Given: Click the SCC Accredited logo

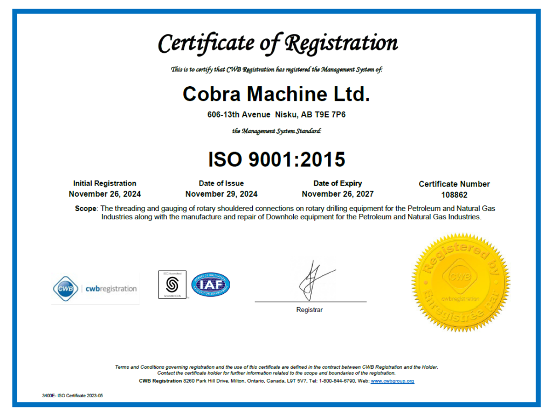Looking at the screenshot, I should [x=172, y=285].
